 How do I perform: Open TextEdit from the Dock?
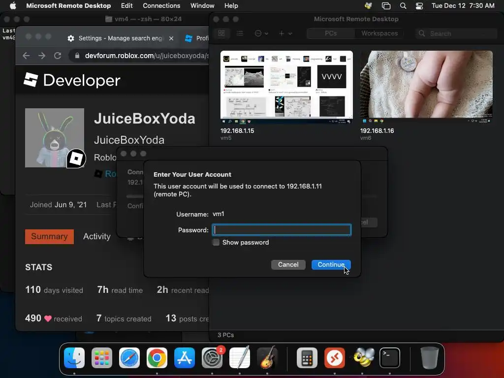pyautogui.click(x=240, y=358)
